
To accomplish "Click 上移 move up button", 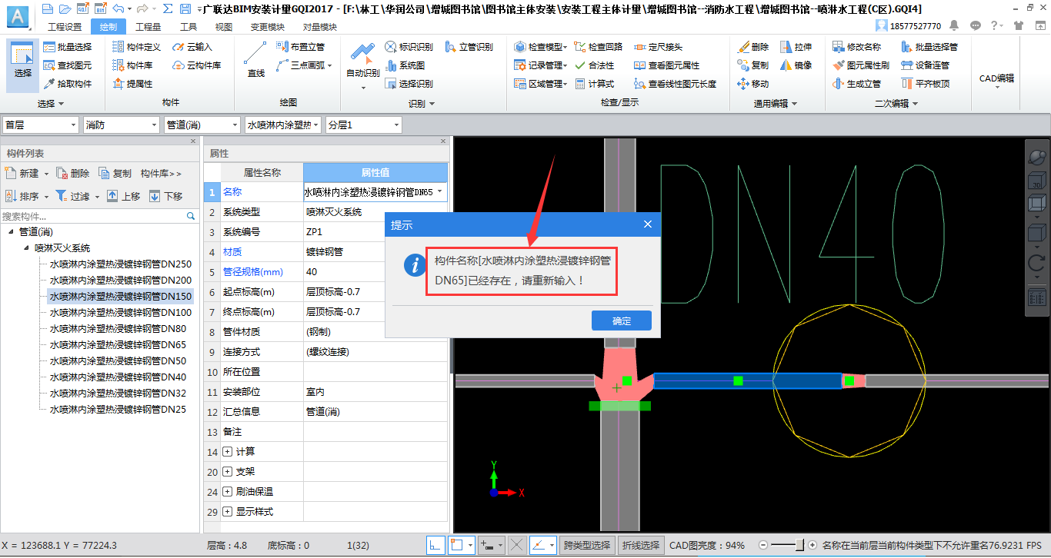I will click(124, 196).
